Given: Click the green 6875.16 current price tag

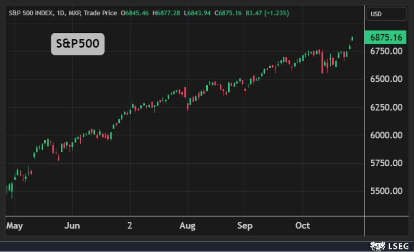Looking at the screenshot, I should (385, 37).
